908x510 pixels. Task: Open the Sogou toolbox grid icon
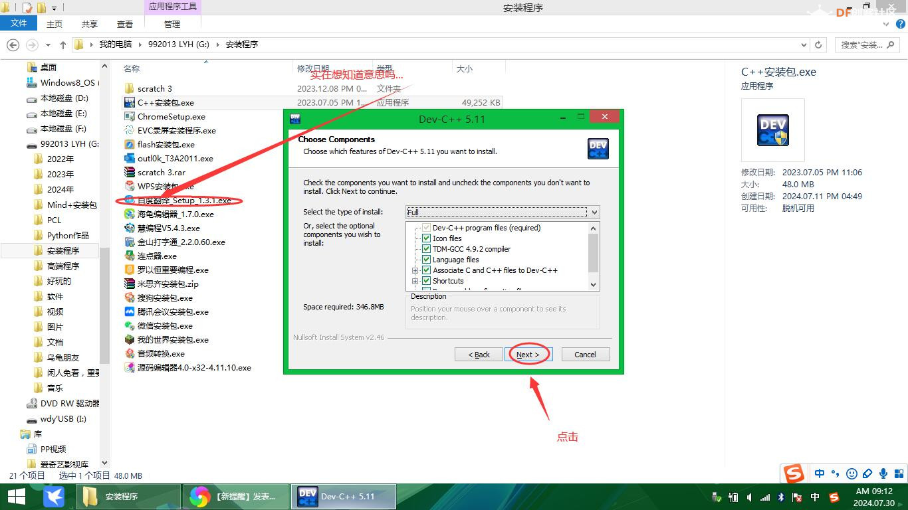pyautogui.click(x=899, y=473)
